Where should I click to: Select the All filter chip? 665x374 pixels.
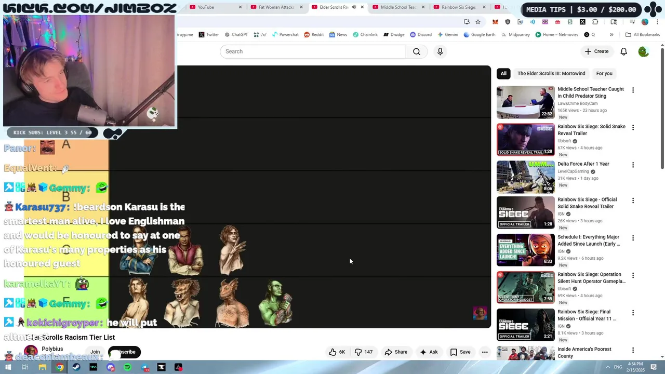[x=503, y=73]
